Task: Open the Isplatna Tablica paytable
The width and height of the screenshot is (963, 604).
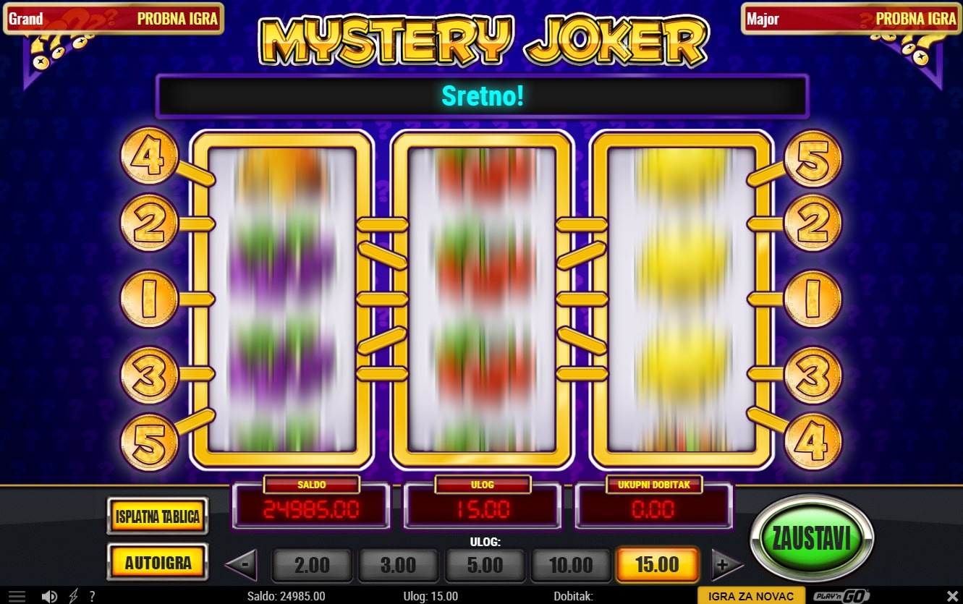Action: (158, 516)
